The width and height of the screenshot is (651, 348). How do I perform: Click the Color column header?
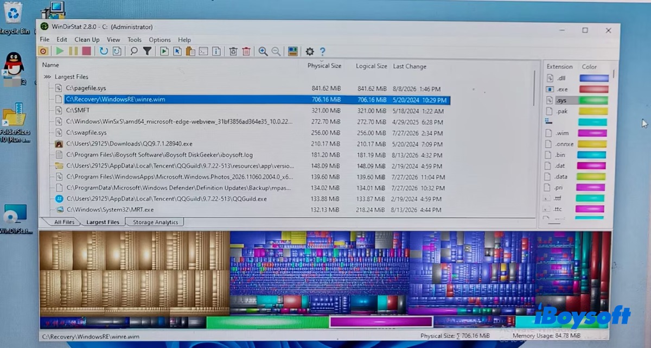tap(589, 67)
